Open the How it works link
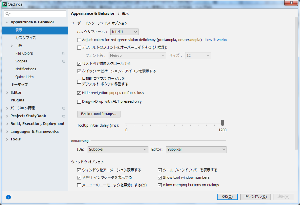 (216, 40)
